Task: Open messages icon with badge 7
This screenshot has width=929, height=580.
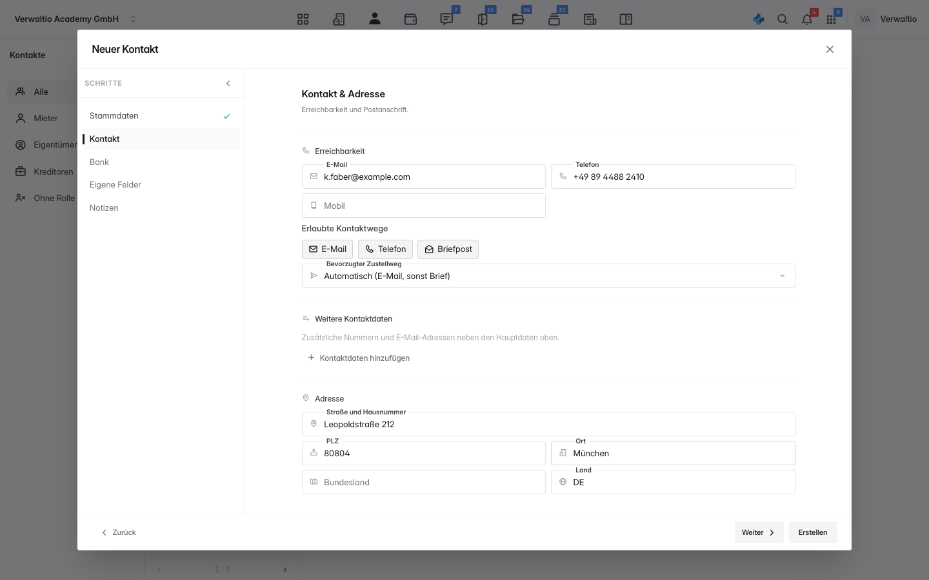Action: point(446,19)
